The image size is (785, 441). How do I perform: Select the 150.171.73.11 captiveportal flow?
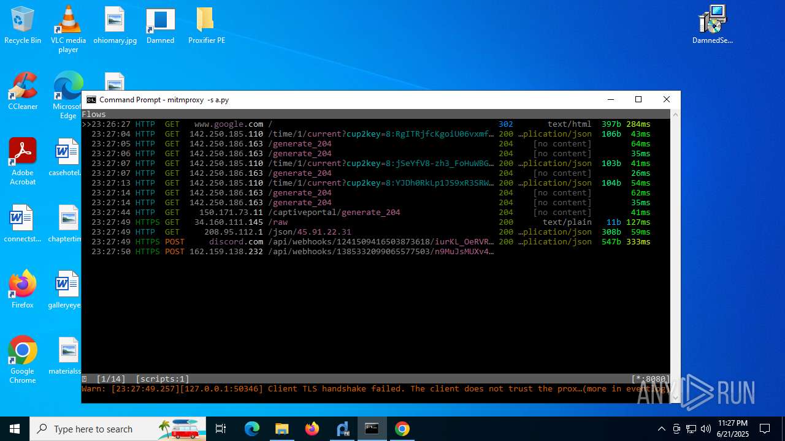(x=375, y=213)
